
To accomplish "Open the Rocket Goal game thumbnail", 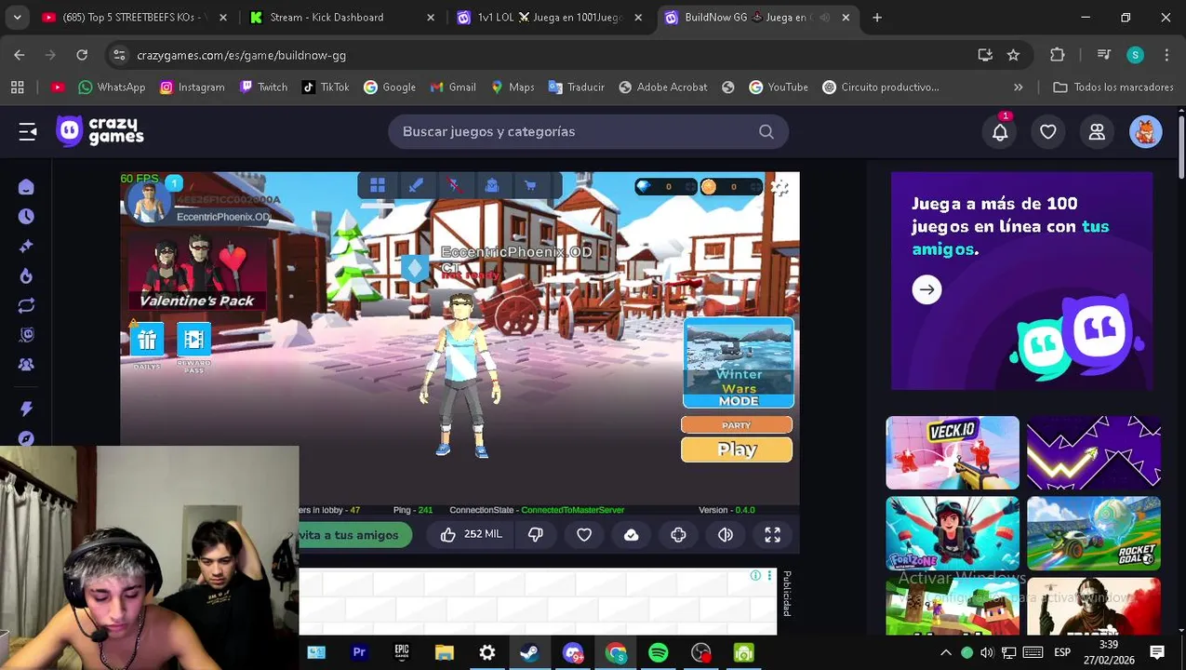I will pos(1094,533).
